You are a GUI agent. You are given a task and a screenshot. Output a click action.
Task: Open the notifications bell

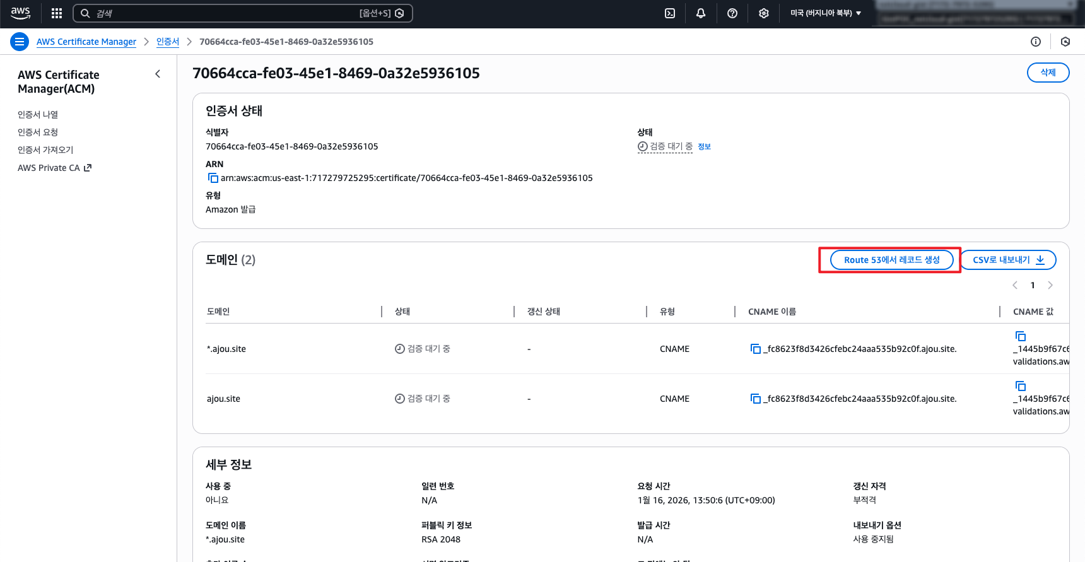click(x=701, y=13)
